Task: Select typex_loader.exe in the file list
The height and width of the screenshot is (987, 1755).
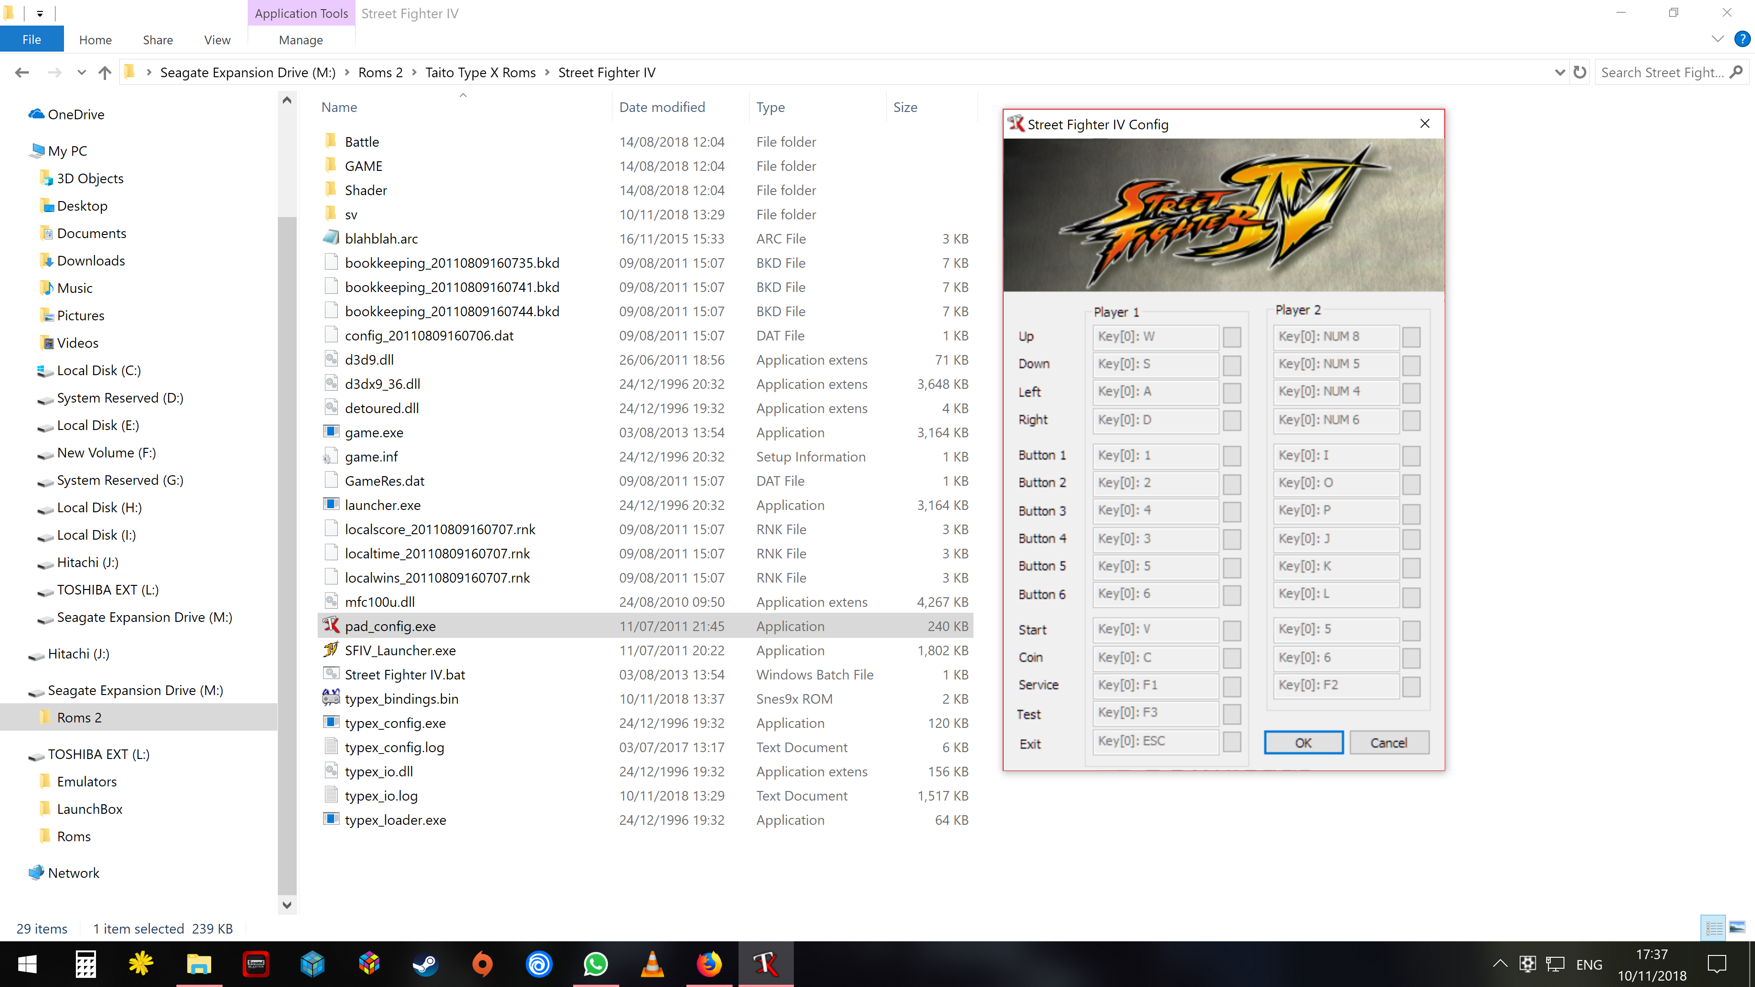Action: (395, 819)
